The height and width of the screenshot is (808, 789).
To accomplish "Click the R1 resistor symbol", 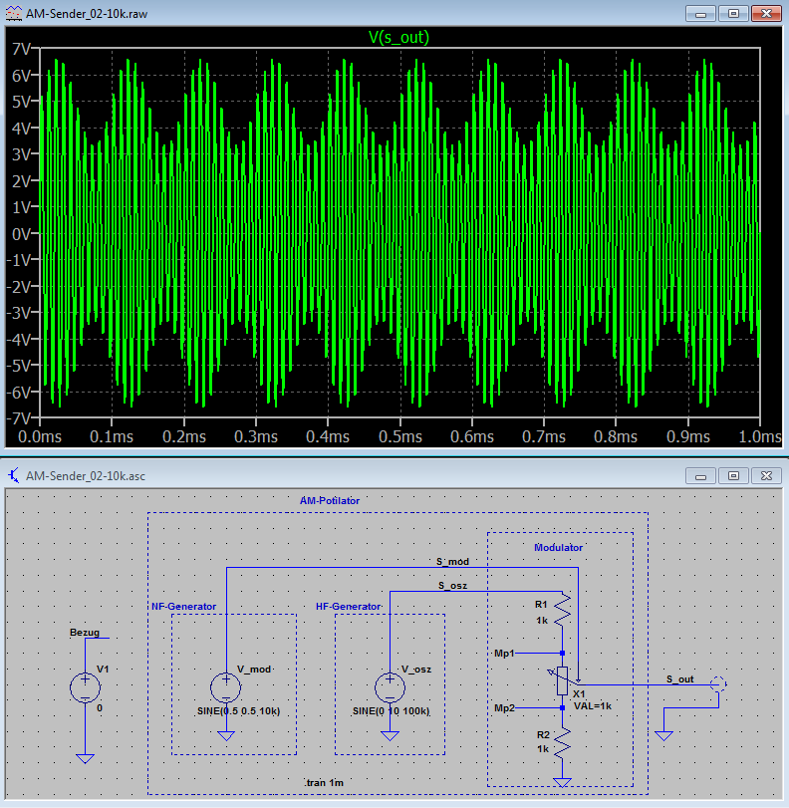I will (x=563, y=612).
